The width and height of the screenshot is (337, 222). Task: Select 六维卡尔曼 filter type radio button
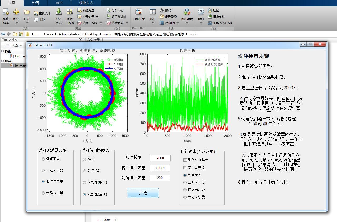click(43, 193)
